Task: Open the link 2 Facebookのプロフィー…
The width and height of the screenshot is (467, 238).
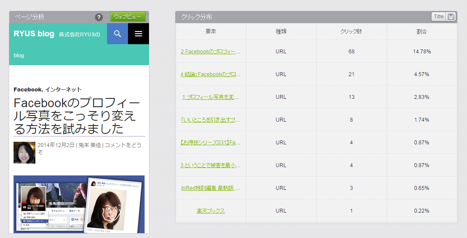Action: [x=210, y=51]
